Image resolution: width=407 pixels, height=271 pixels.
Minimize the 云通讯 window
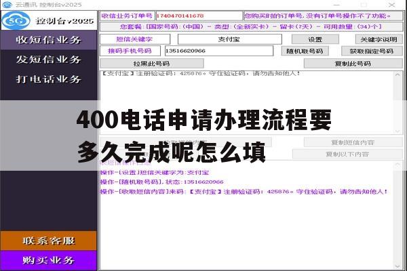(336, 5)
